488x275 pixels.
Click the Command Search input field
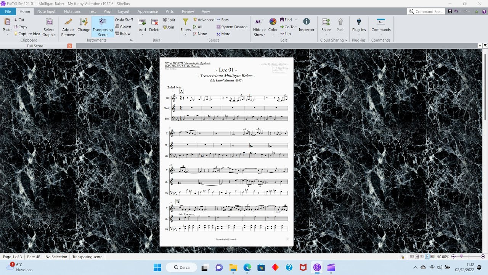(426, 11)
